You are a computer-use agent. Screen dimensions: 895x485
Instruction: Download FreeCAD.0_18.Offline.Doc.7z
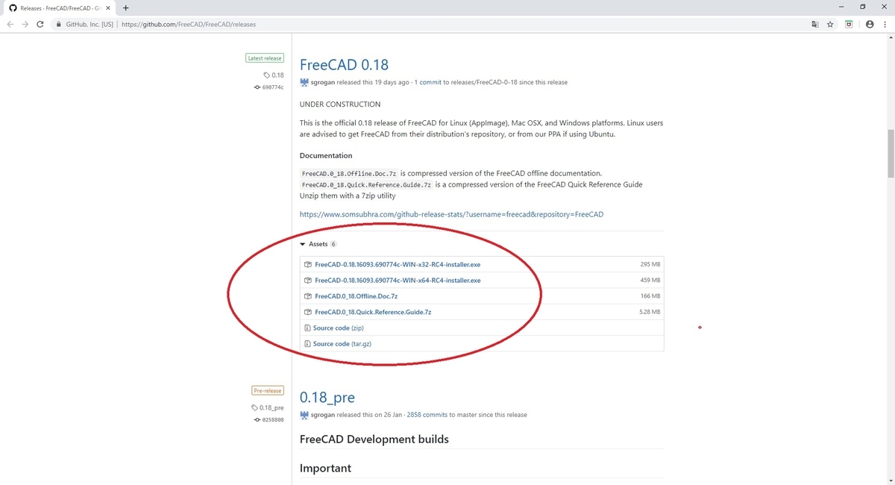point(356,296)
